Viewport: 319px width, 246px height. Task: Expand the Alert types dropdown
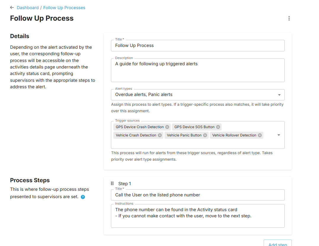click(279, 95)
